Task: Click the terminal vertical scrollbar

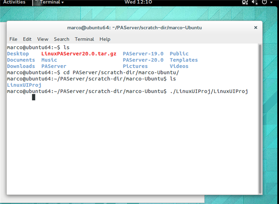Action: click(x=260, y=119)
